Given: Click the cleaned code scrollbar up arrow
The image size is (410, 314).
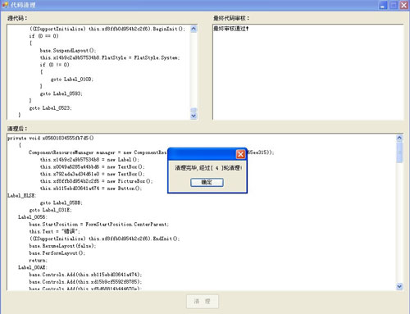Looking at the screenshot, I should pyautogui.click(x=399, y=138).
